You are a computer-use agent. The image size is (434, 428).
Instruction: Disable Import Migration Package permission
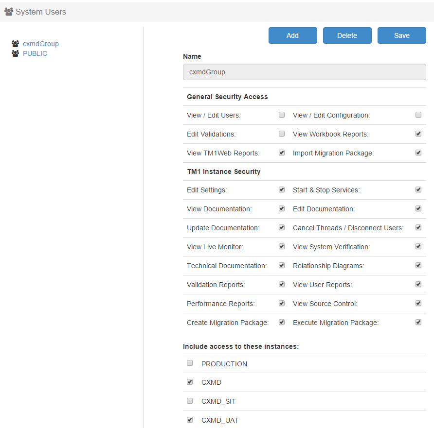click(x=418, y=153)
